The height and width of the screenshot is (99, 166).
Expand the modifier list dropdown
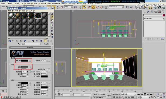154,19
